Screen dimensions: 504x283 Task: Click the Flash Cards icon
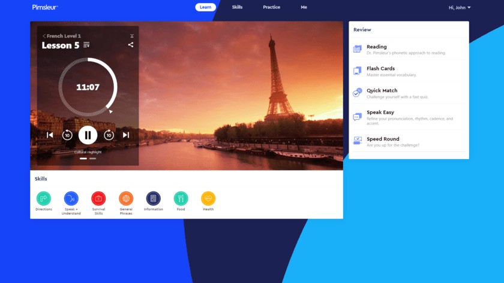click(x=358, y=71)
